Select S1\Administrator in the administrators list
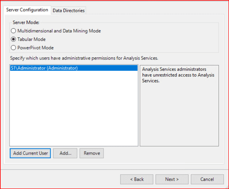Viewport: 229px width, 189px height. pyautogui.click(x=44, y=68)
